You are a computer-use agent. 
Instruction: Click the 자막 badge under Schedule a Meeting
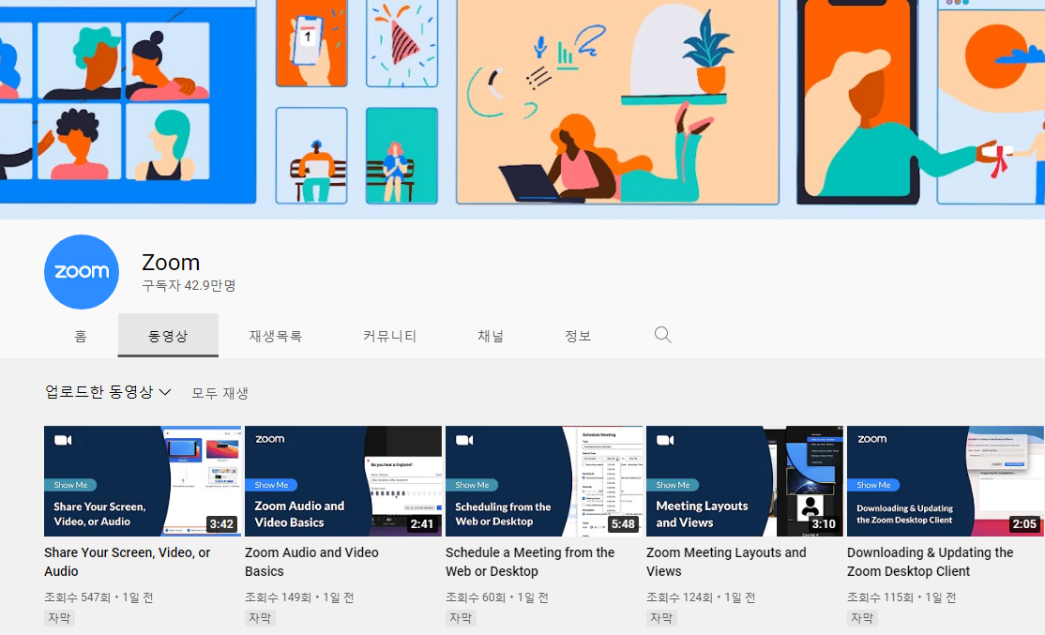click(x=461, y=618)
